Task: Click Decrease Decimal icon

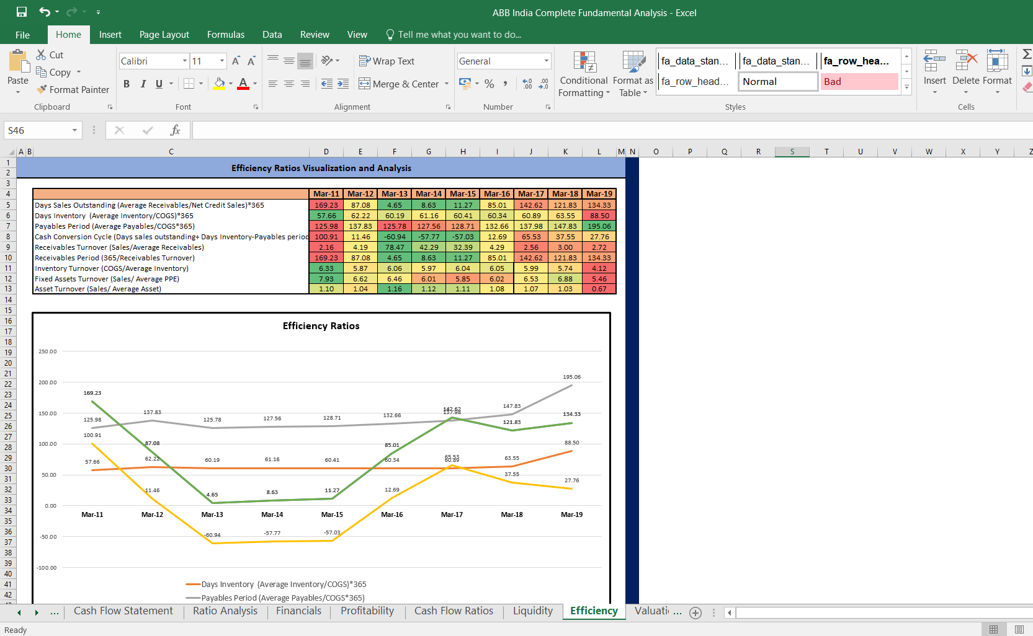Action: [x=543, y=83]
